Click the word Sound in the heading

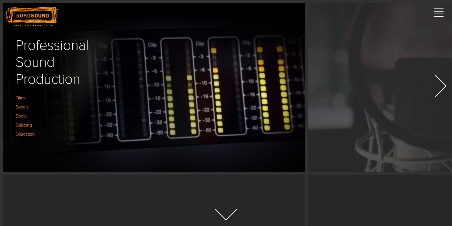35,62
